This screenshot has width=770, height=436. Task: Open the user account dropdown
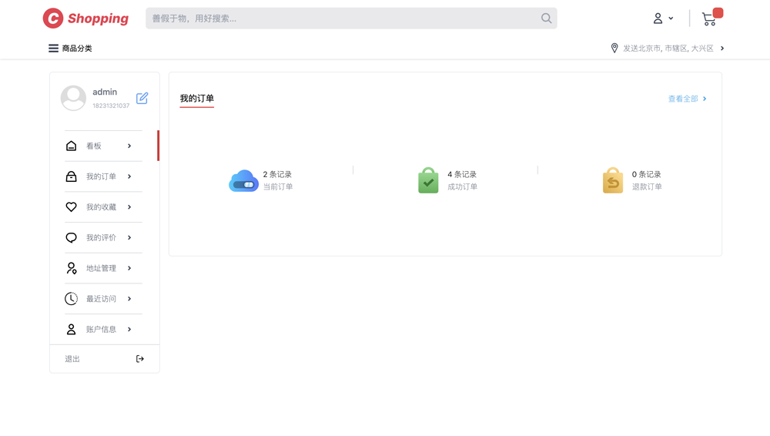(663, 18)
